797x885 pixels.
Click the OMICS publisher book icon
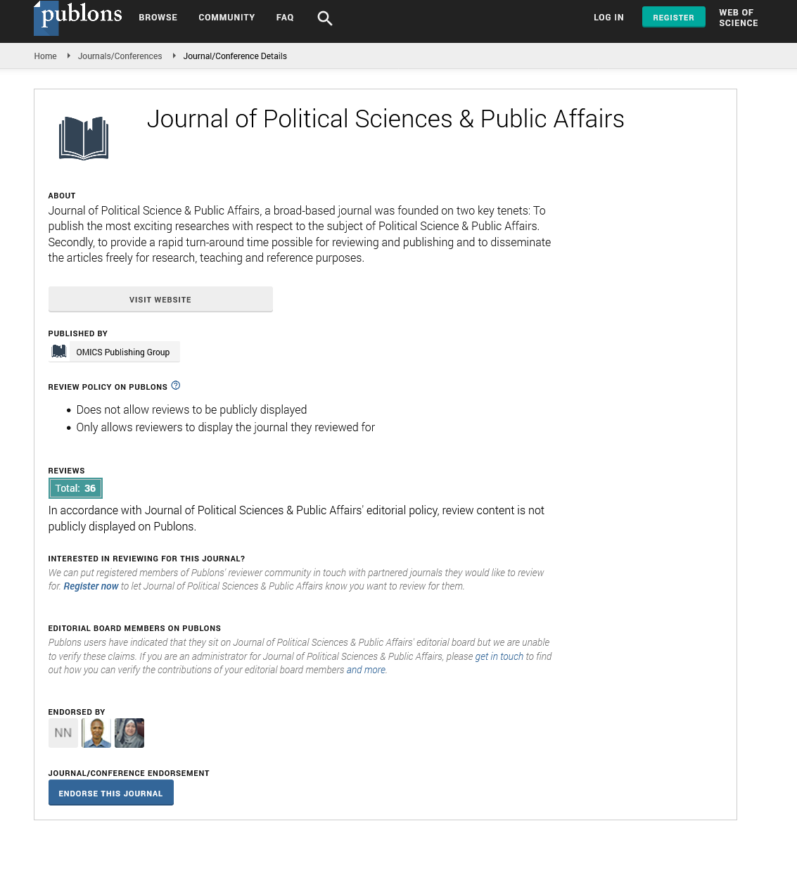[59, 352]
